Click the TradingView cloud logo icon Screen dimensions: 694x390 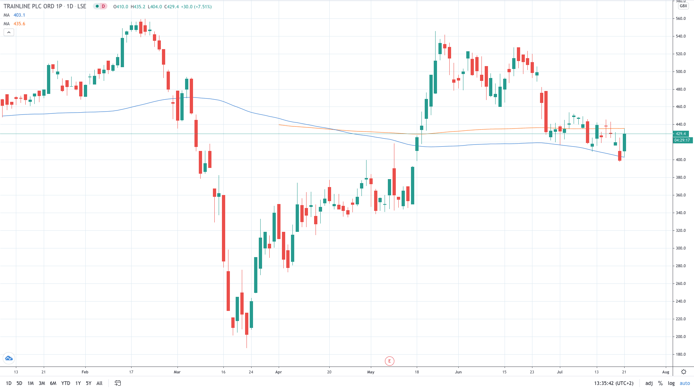click(x=9, y=358)
